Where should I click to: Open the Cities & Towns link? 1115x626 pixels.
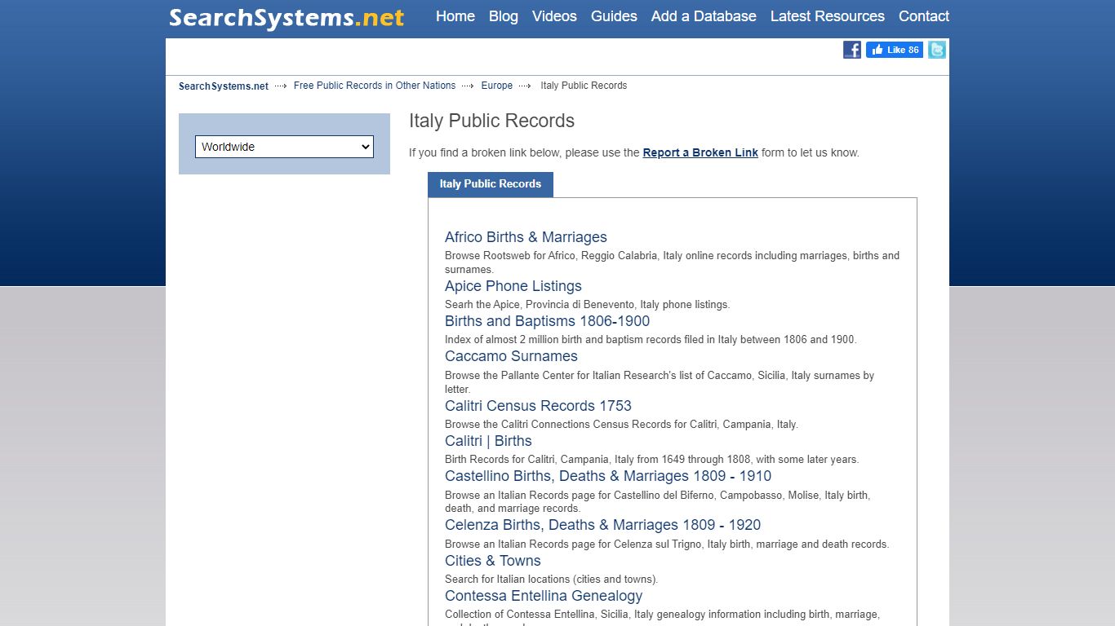(493, 561)
